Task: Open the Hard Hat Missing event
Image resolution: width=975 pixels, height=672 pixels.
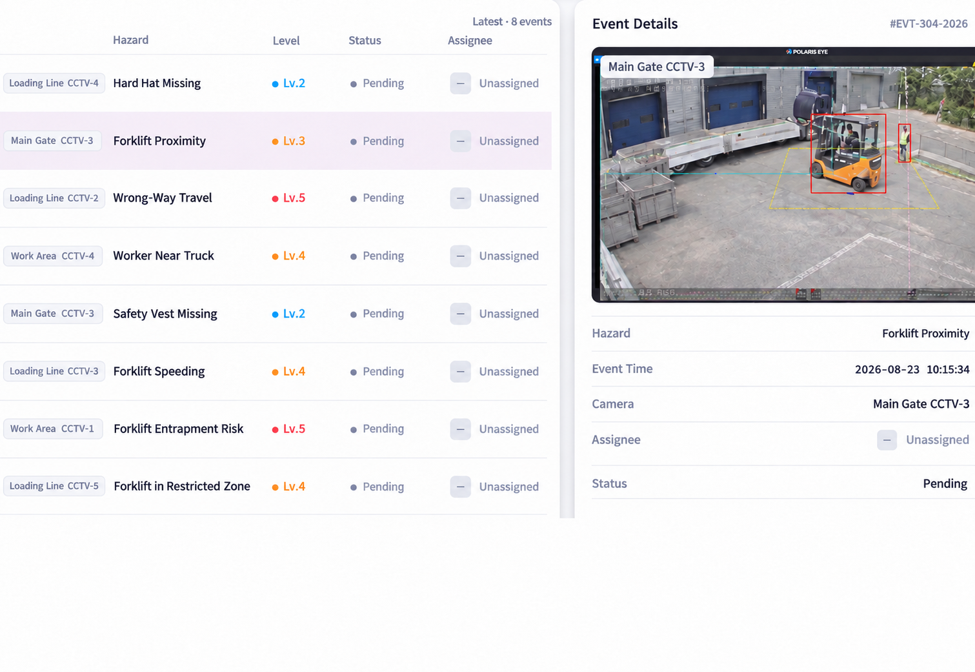Action: 274,83
